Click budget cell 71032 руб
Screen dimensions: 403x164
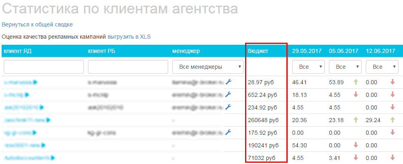pos(261,157)
